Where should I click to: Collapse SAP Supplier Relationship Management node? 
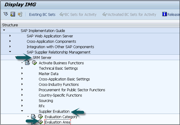tap(10, 52)
